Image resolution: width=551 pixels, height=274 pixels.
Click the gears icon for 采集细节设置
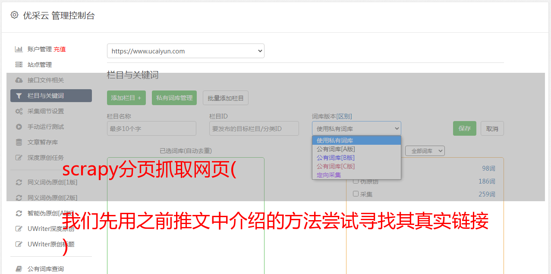tap(19, 111)
